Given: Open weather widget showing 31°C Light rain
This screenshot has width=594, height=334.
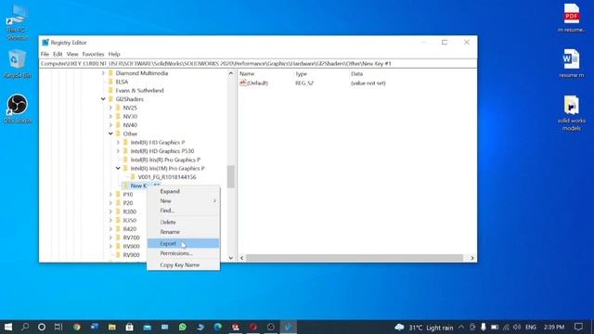Looking at the screenshot, I should click(x=423, y=328).
